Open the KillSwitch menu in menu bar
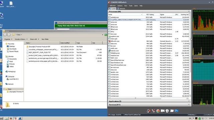Image resolution: width=214 pixels, height=120 pixels. (x=113, y=6)
